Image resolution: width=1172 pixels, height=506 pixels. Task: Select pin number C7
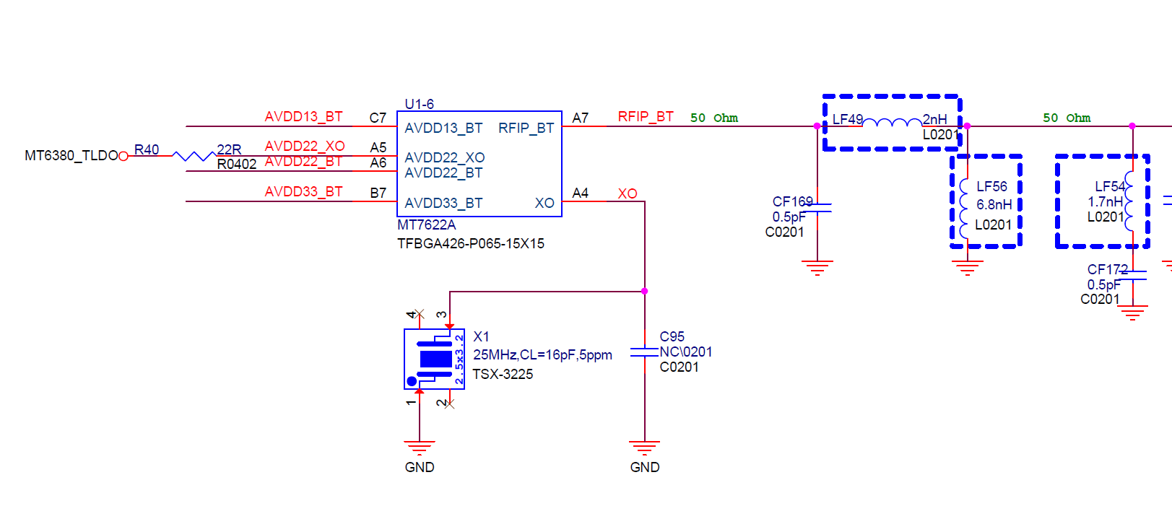(x=378, y=118)
